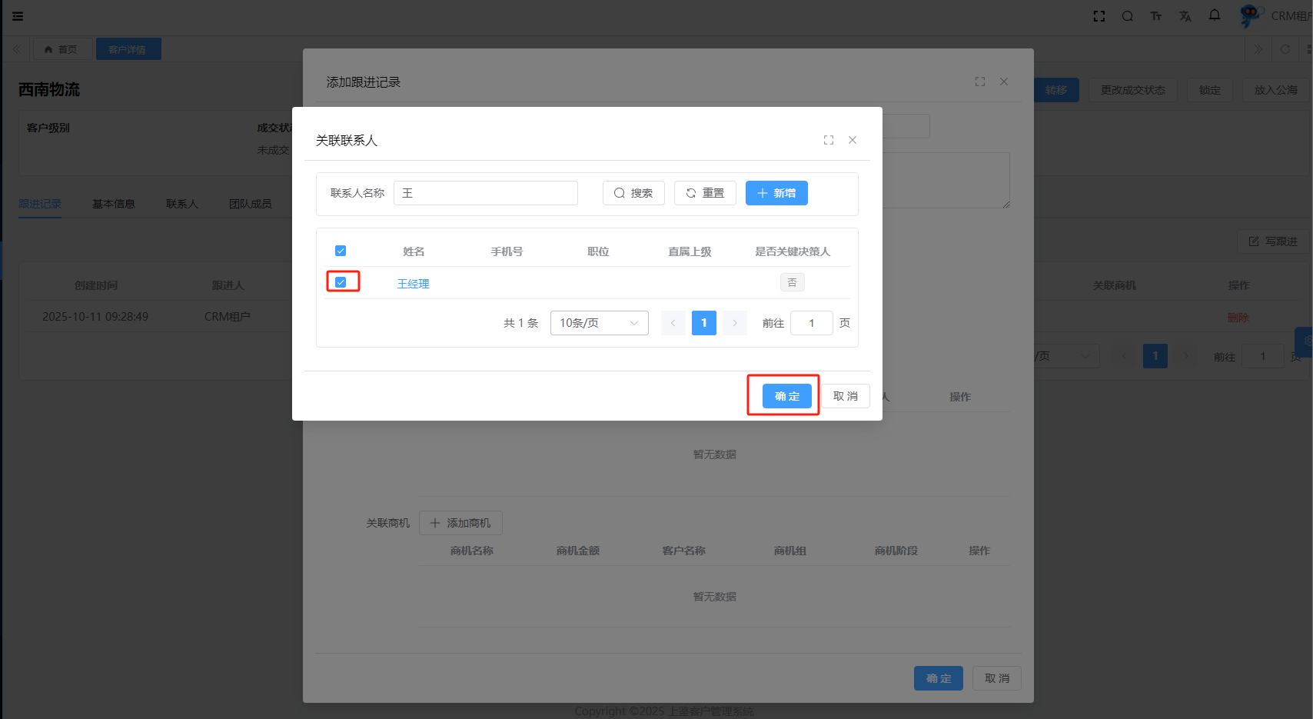1313x719 pixels.
Task: Click the 搜索 button
Action: [x=633, y=193]
